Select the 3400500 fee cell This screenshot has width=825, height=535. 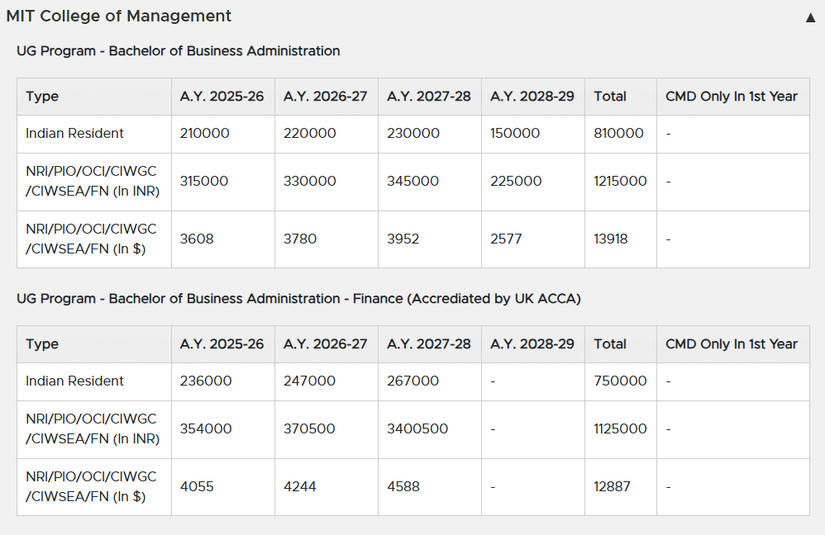(x=417, y=429)
